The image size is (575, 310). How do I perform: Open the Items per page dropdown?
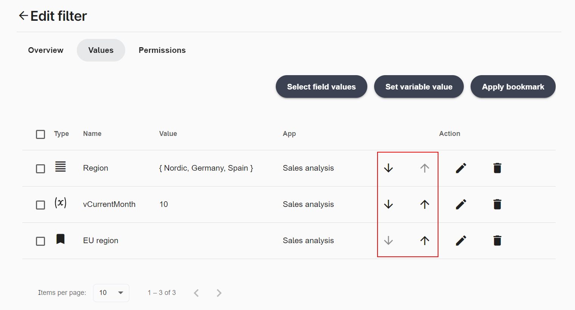point(111,293)
